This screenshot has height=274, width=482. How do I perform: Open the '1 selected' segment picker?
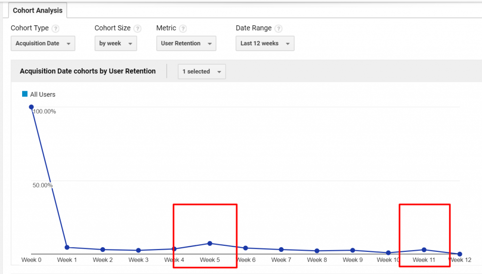(201, 71)
